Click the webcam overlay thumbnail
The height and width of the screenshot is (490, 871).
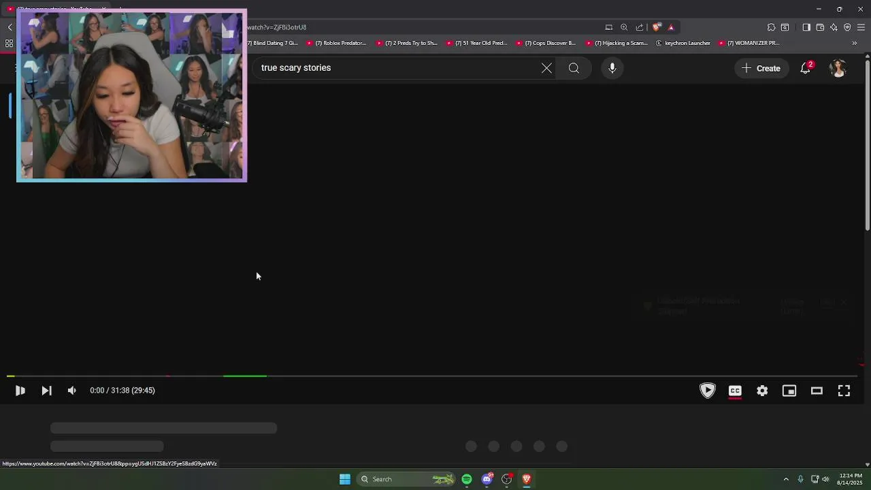tap(131, 95)
